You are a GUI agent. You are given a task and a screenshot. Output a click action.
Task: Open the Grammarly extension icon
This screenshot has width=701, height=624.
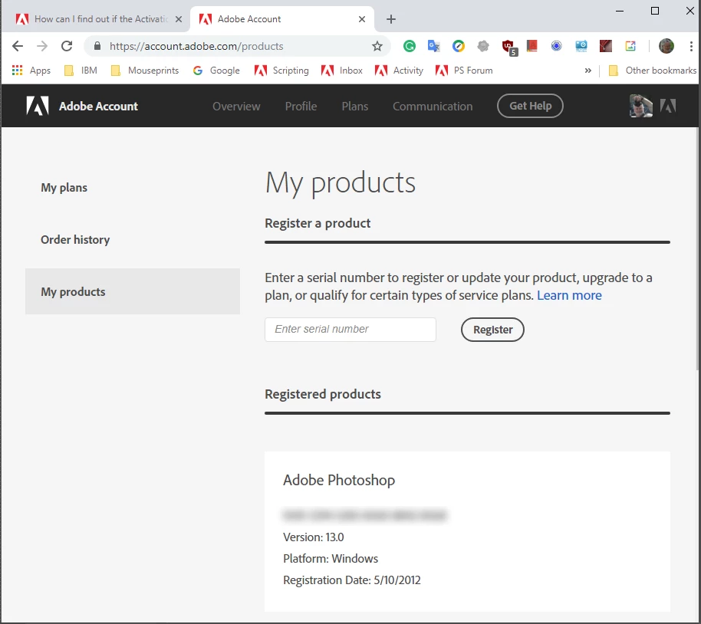click(x=409, y=46)
